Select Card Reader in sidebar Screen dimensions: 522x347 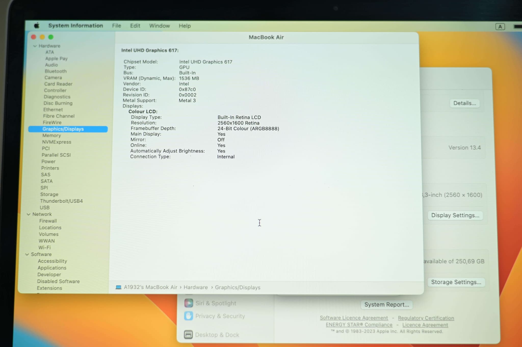click(x=58, y=84)
